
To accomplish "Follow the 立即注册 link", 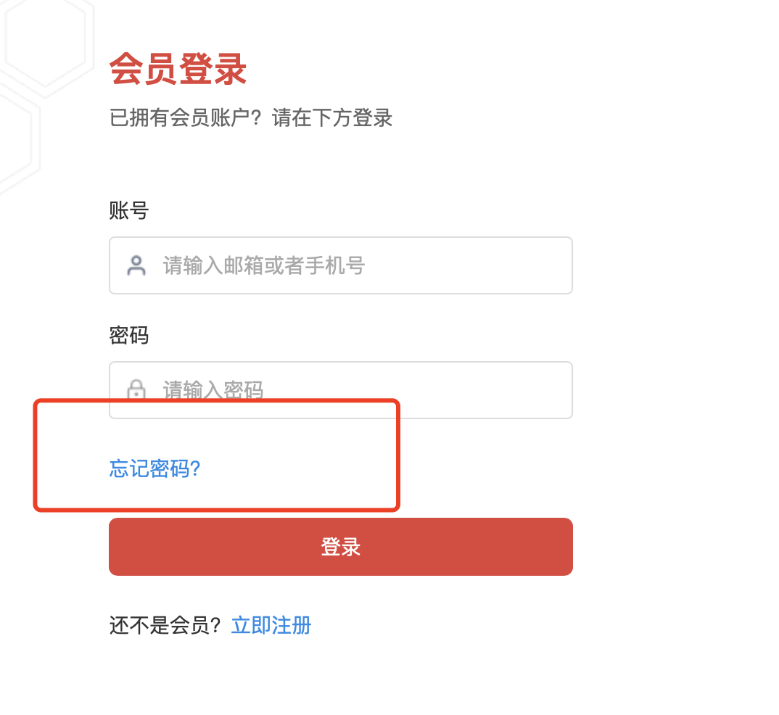I will click(271, 625).
